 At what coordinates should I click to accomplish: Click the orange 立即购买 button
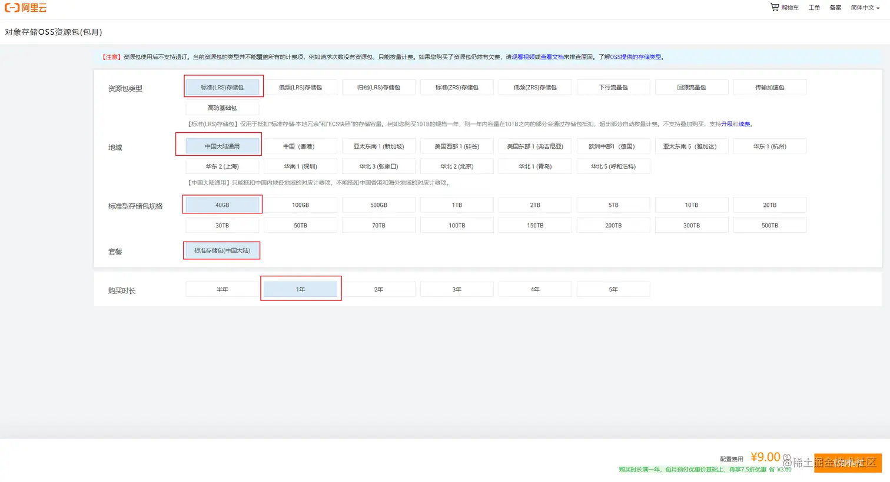[x=848, y=463]
